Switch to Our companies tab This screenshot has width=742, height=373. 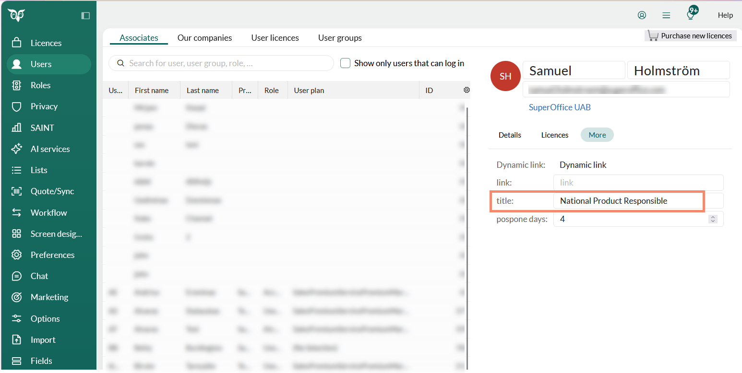(x=204, y=38)
